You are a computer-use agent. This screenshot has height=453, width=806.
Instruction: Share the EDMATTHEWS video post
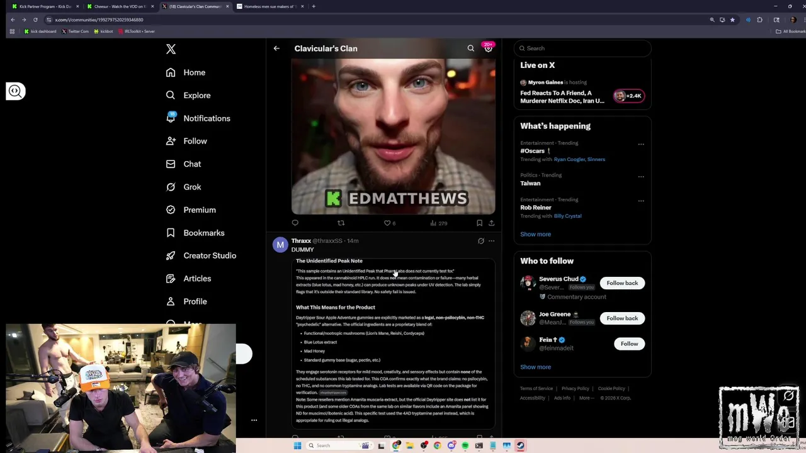coord(491,223)
